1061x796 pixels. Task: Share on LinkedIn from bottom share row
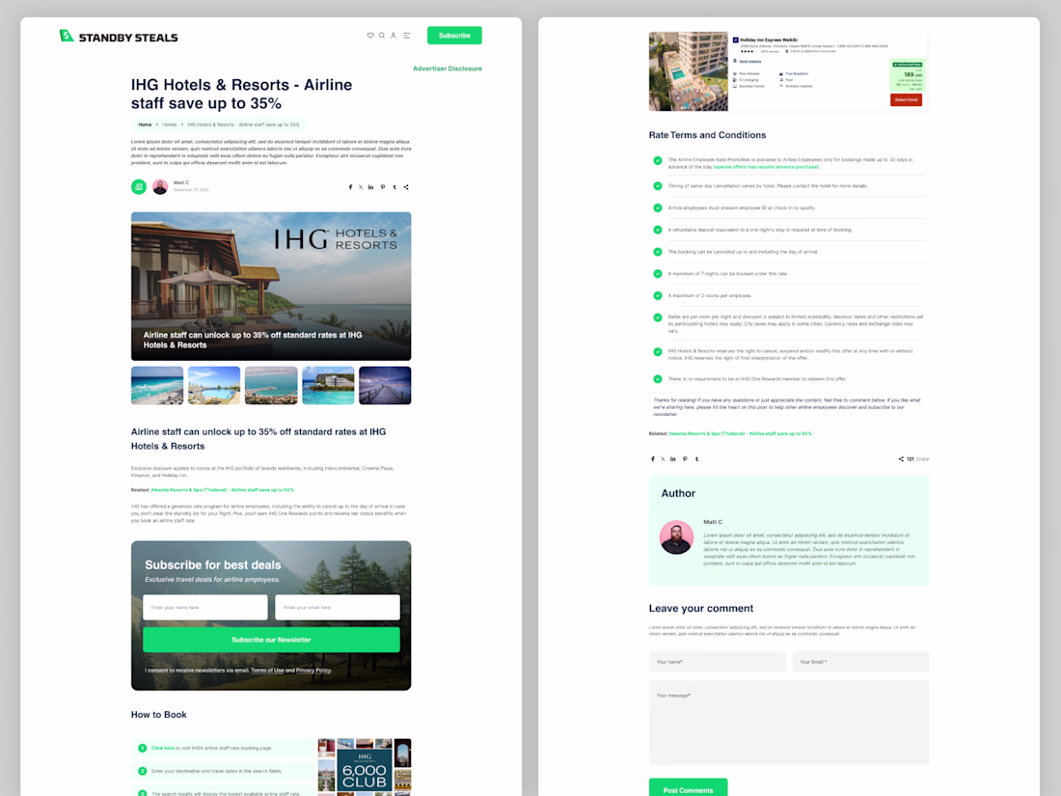click(673, 459)
